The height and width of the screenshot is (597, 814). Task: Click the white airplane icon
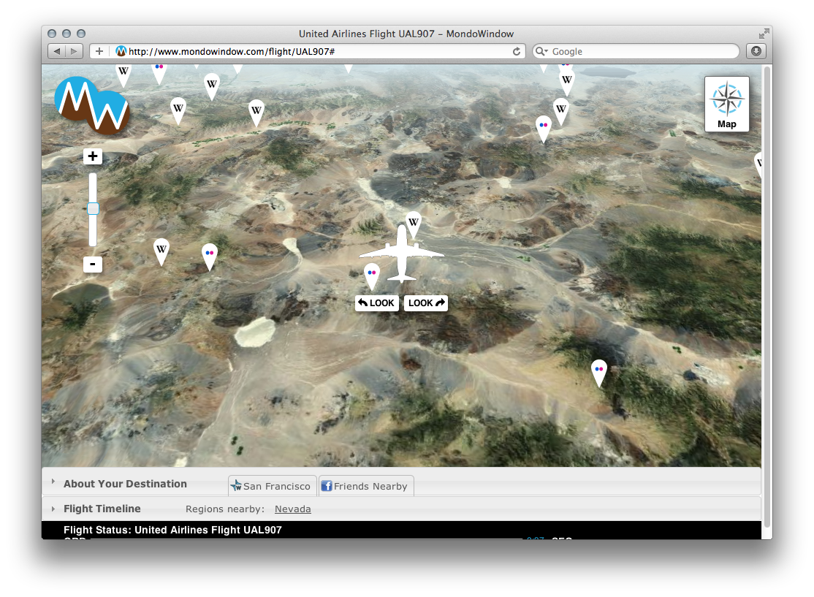click(x=401, y=254)
